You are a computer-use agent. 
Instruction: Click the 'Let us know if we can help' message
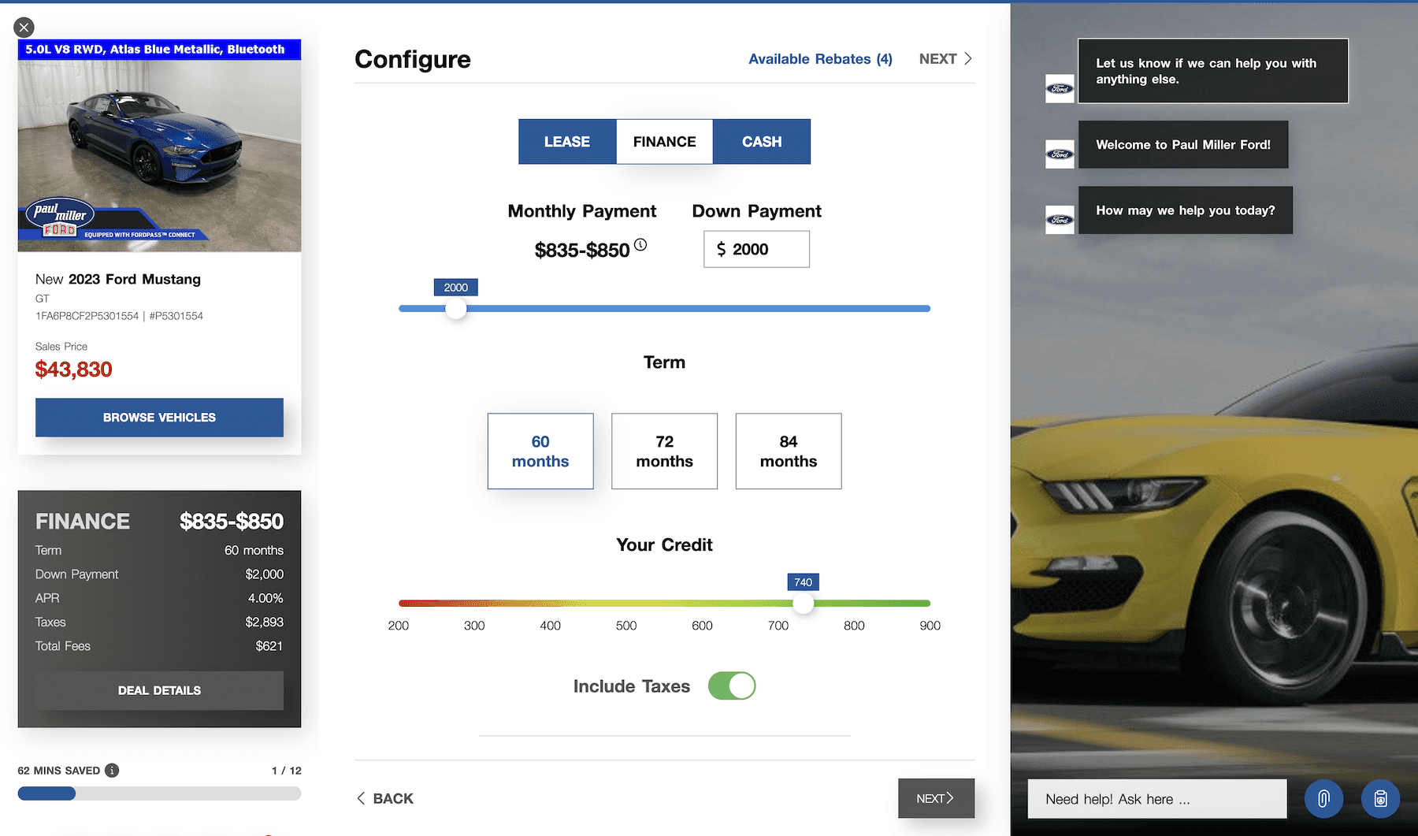(x=1213, y=71)
